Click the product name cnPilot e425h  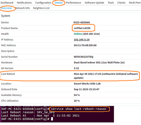point(82,28)
